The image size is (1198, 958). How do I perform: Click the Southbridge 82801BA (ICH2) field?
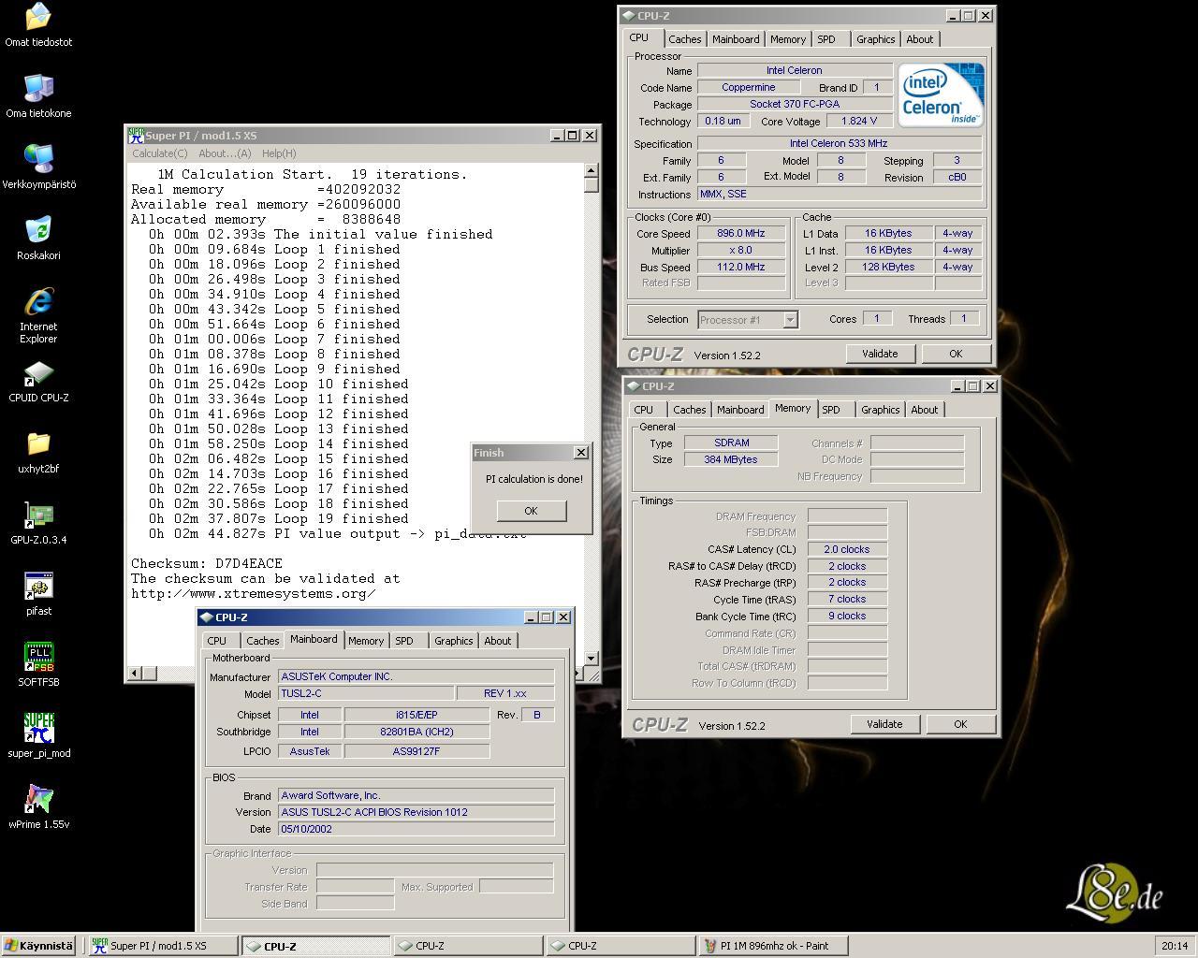[x=416, y=733]
